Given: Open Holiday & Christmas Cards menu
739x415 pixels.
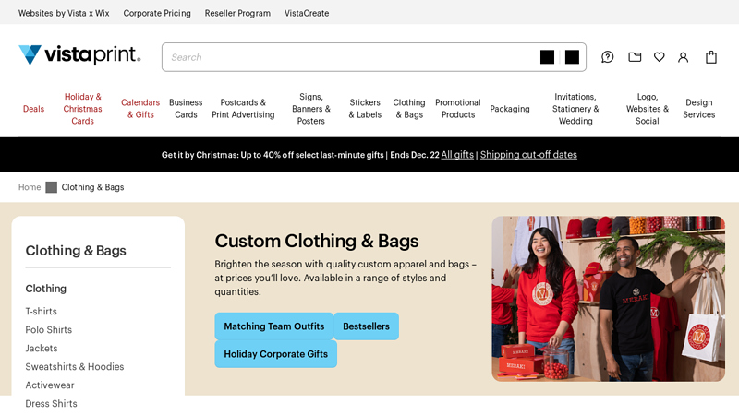Looking at the screenshot, I should 82,109.
